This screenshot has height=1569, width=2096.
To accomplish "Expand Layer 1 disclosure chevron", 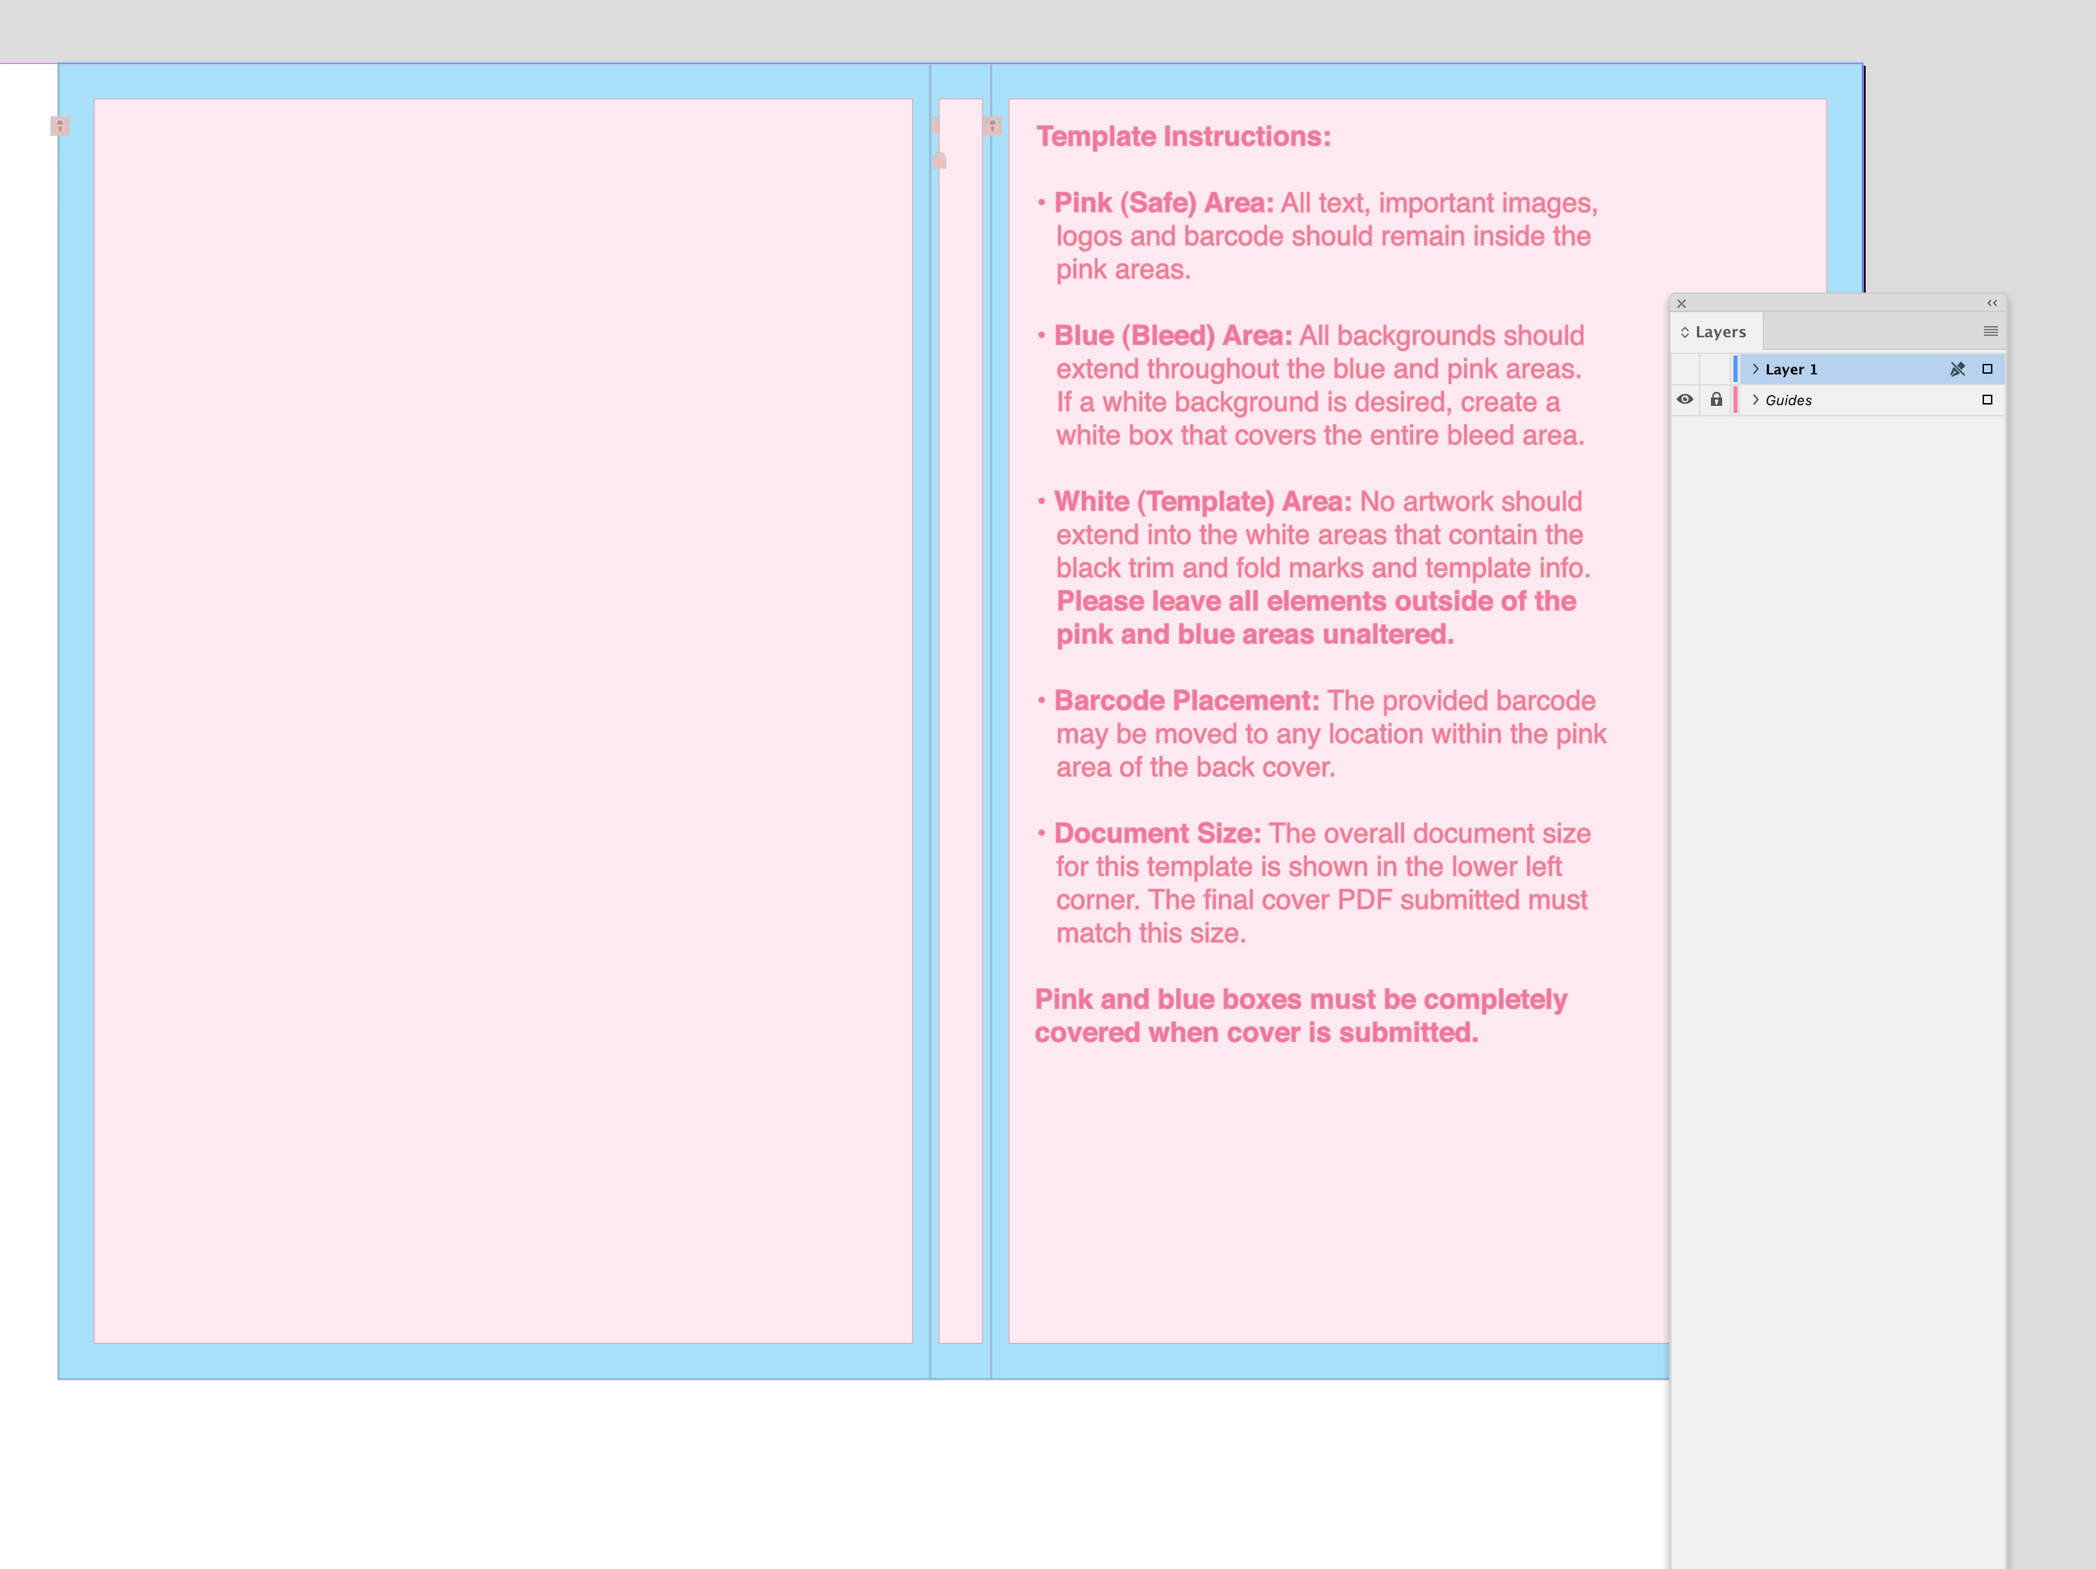I will 1755,369.
